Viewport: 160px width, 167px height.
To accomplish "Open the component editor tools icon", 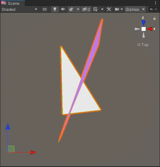I will coord(109,9).
